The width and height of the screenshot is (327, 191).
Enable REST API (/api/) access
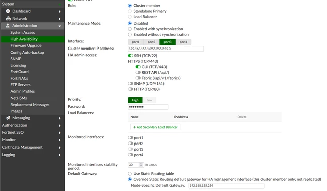[138, 72]
